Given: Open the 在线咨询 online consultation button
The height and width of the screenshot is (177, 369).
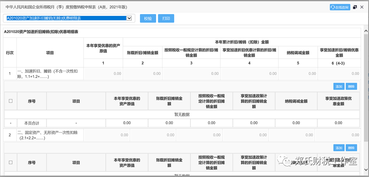Looking at the screenshot, I should (340, 7).
